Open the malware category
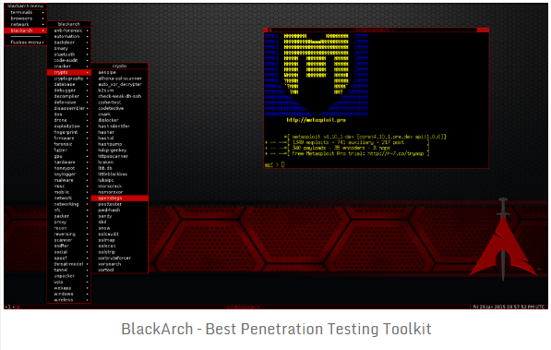The image size is (551, 350). point(69,180)
